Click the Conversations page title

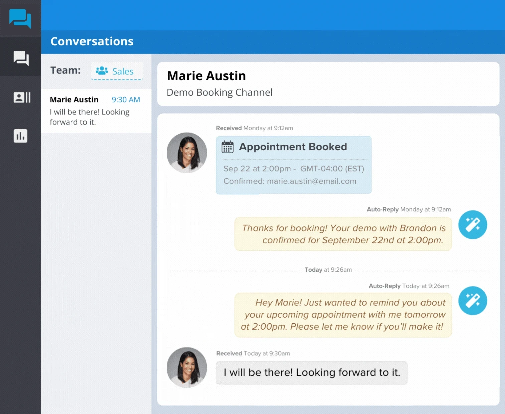click(x=92, y=41)
